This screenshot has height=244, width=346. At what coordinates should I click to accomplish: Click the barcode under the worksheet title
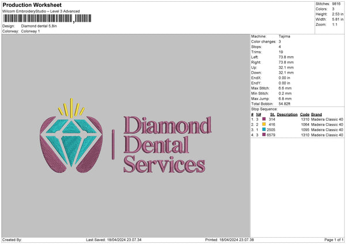tap(47, 18)
